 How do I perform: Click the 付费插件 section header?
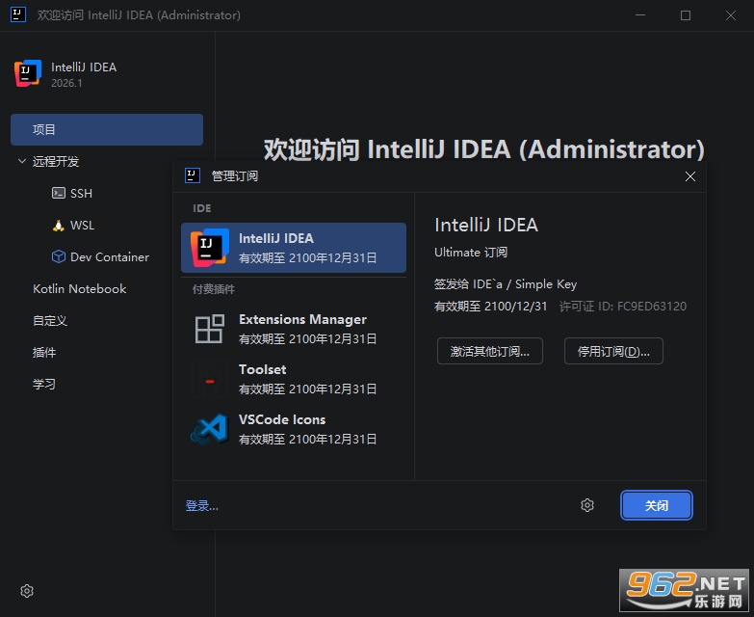tap(214, 289)
